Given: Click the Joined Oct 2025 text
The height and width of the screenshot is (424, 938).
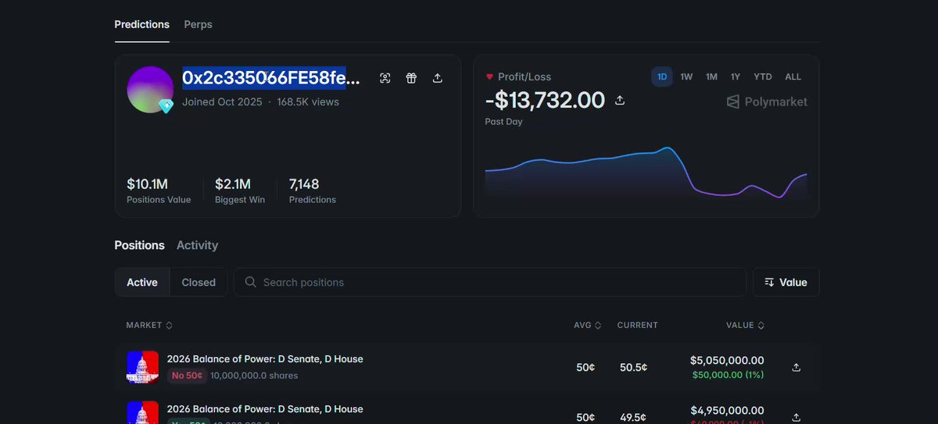Looking at the screenshot, I should tap(222, 102).
